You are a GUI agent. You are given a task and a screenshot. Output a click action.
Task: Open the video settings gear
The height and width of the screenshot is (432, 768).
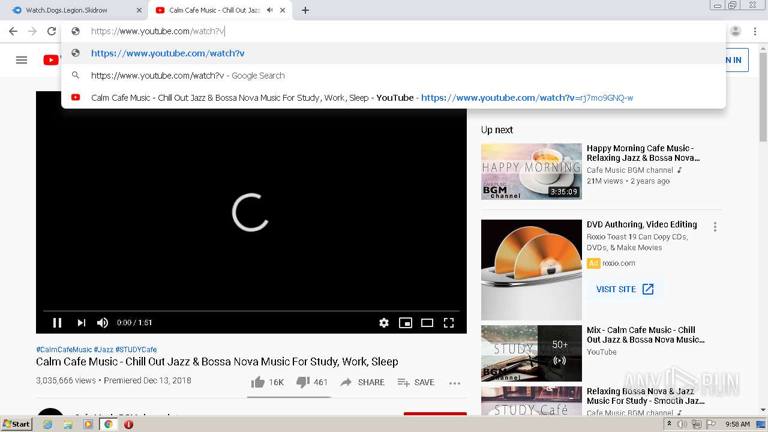click(x=384, y=323)
